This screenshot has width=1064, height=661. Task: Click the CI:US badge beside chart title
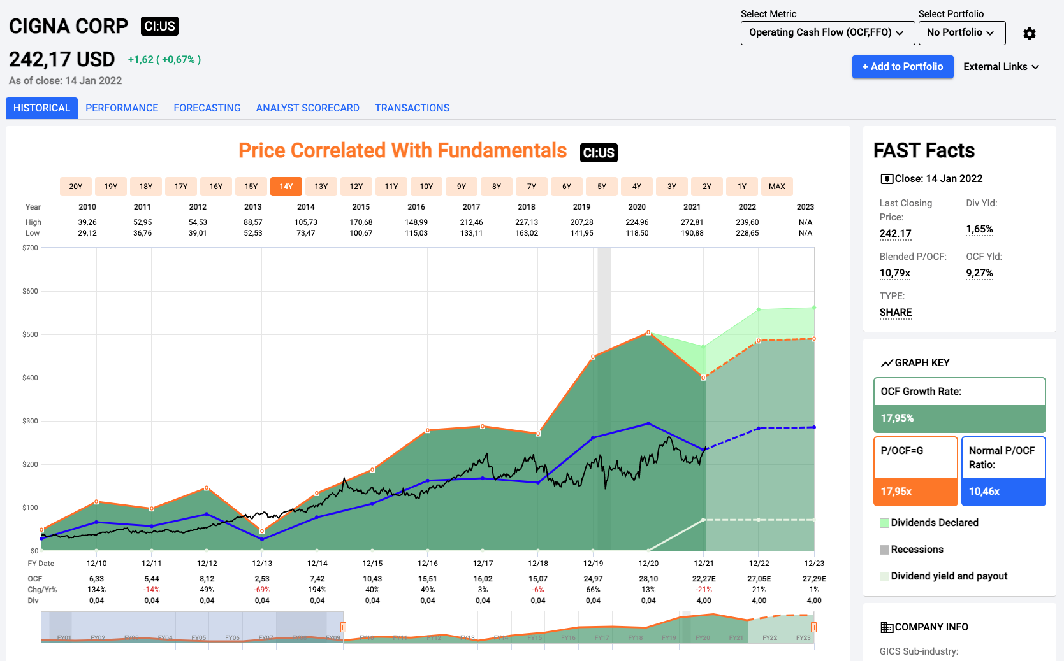coord(599,153)
